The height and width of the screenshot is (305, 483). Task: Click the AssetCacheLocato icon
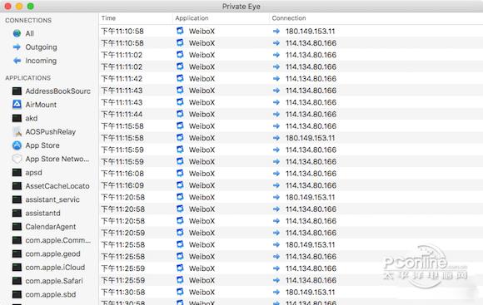point(17,186)
